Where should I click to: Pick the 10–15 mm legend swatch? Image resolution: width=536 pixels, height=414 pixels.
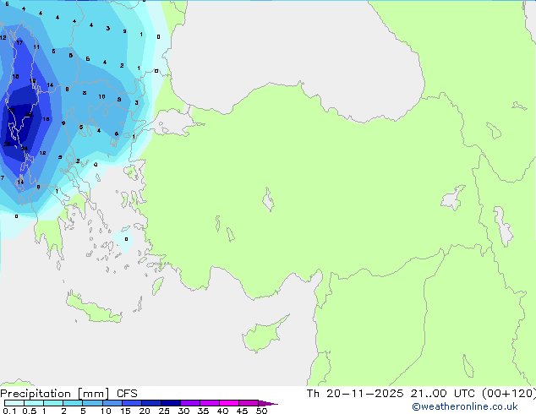click(x=112, y=403)
